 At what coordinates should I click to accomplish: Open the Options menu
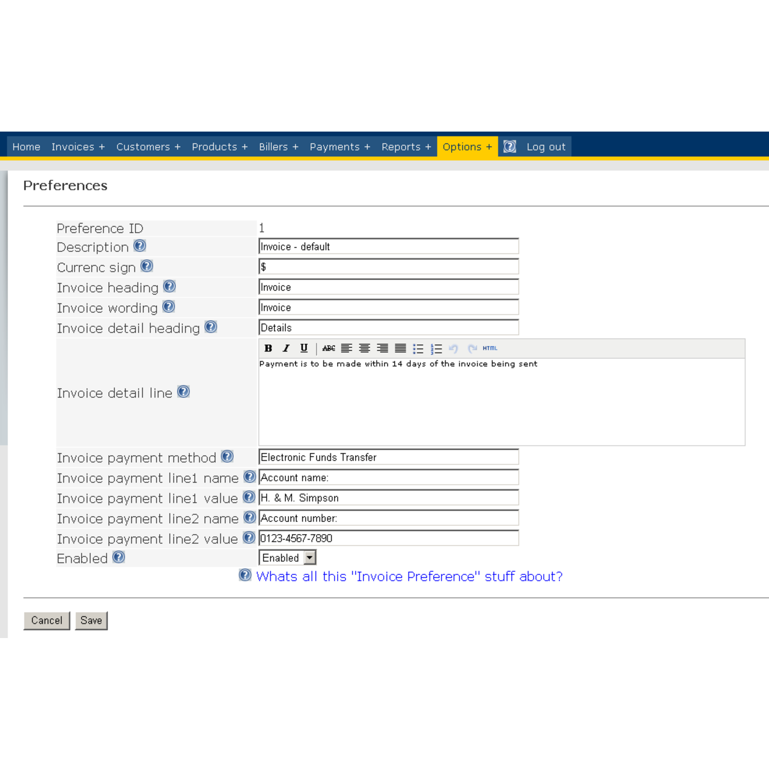[467, 147]
